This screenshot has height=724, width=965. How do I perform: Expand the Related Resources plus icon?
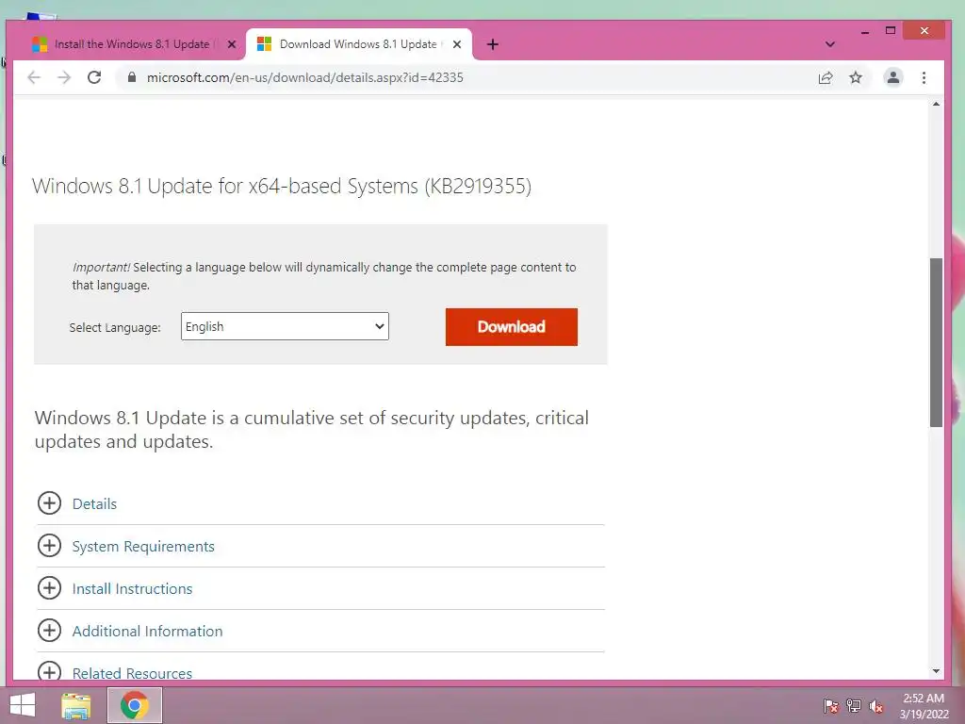[x=49, y=671]
